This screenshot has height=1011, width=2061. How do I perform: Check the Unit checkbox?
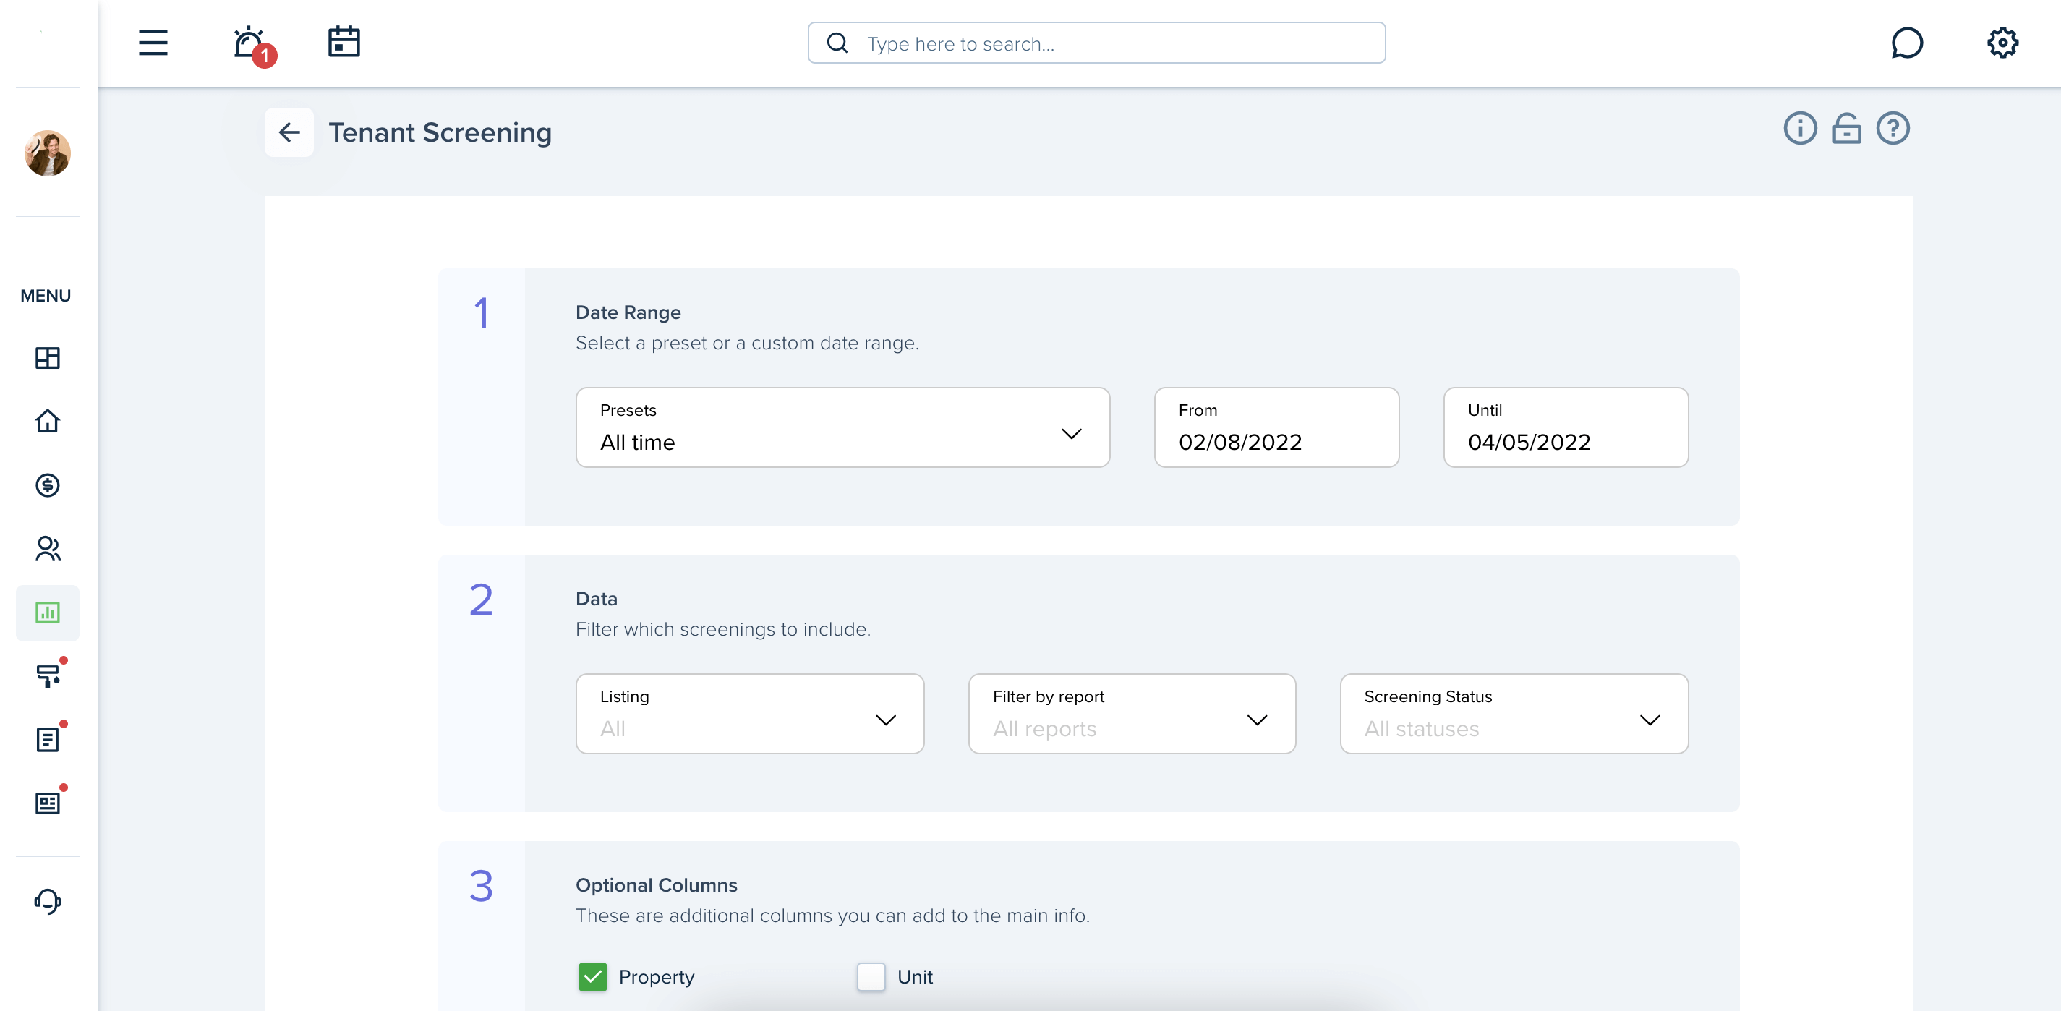(871, 976)
